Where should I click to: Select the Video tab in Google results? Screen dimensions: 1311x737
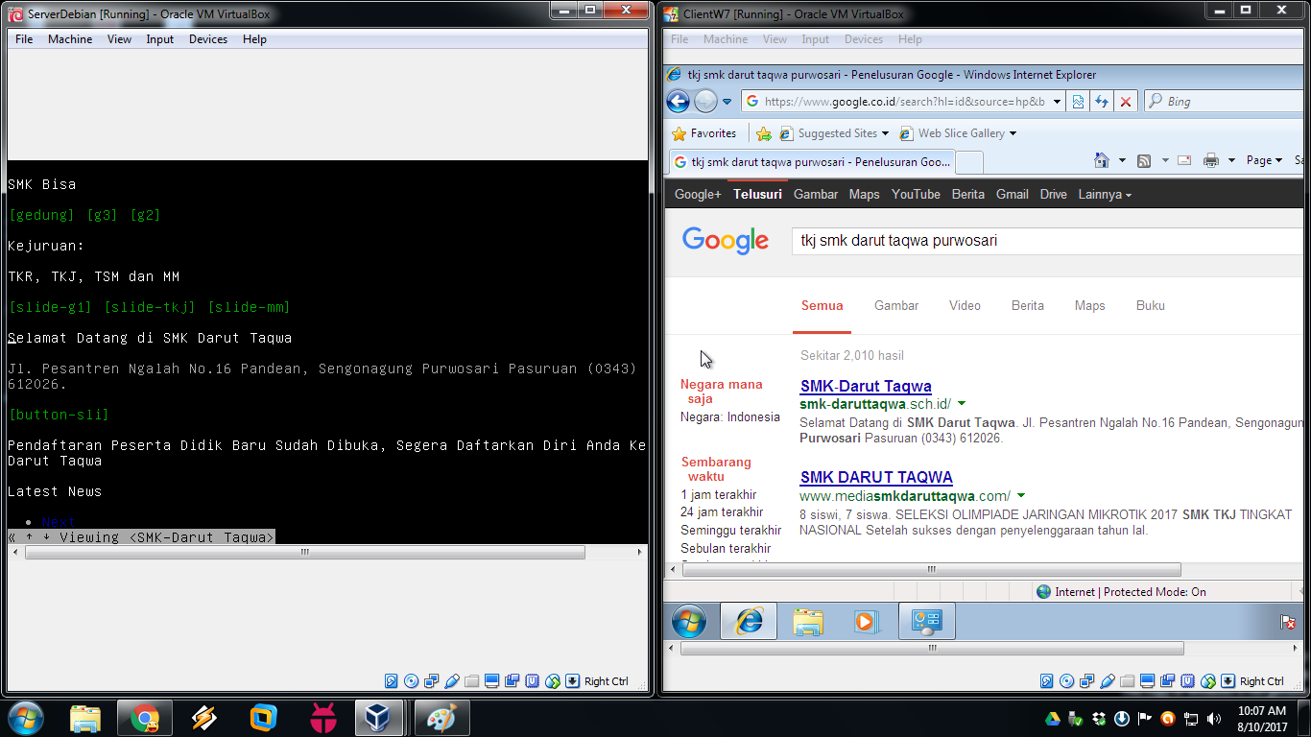(965, 305)
